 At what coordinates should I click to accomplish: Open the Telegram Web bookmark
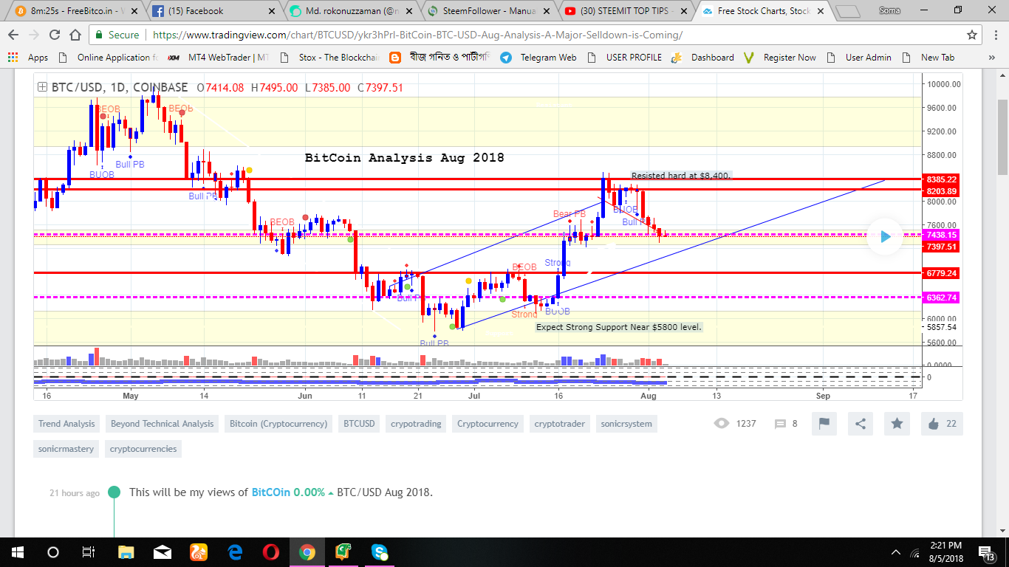(538, 58)
